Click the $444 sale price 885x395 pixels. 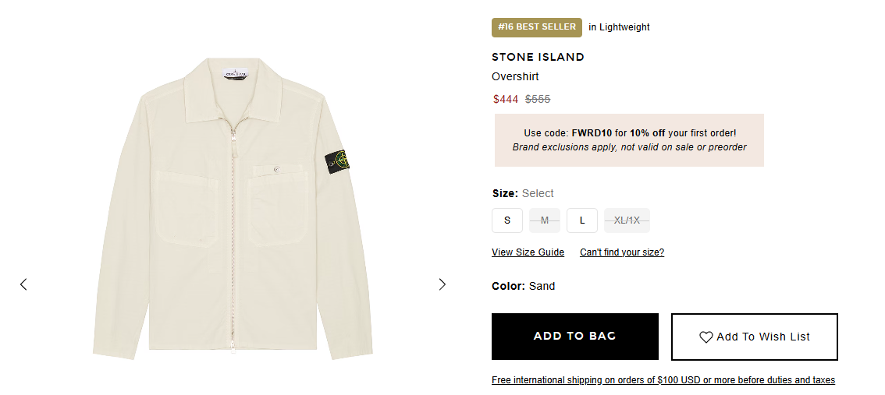(x=506, y=99)
